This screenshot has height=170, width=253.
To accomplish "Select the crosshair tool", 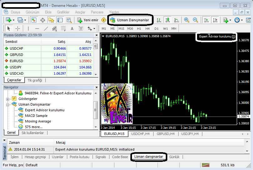I will tap(18, 28).
